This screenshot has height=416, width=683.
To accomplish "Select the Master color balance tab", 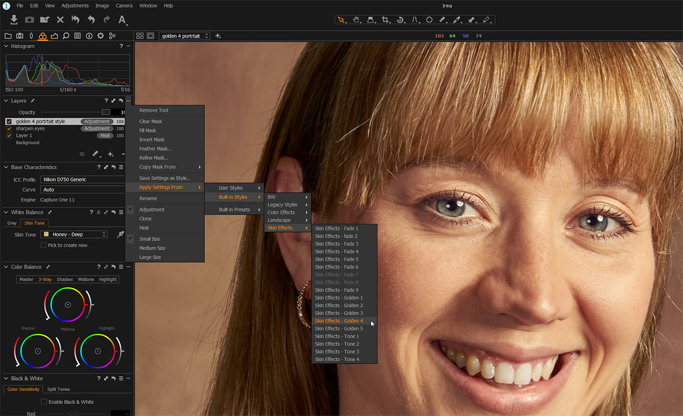I will tap(26, 280).
